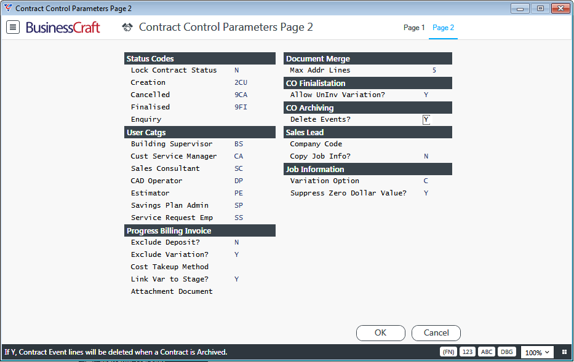Open the hamburger menu icon
The width and height of the screenshot is (574, 362).
click(13, 27)
